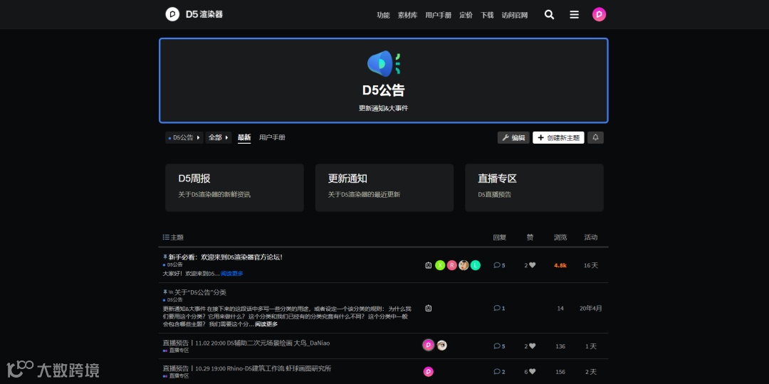Screen dimensions: 769x384
Task: Click robot avatar in 关于"D5公告"分类 row
Action: tap(428, 309)
